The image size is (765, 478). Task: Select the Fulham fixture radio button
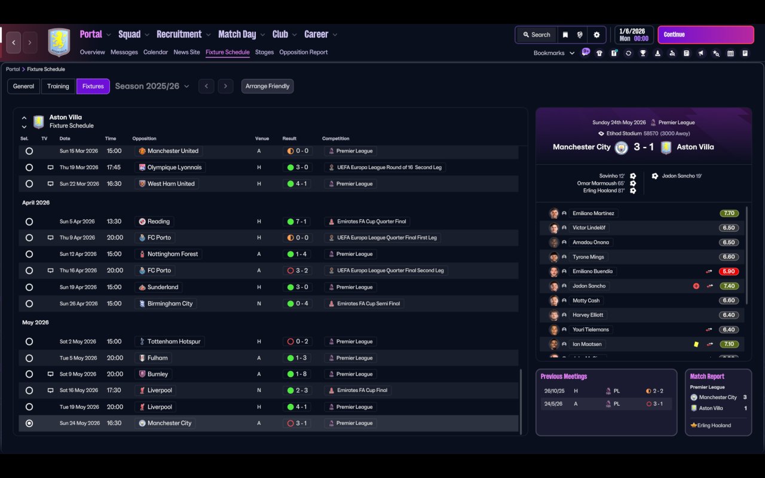[29, 358]
